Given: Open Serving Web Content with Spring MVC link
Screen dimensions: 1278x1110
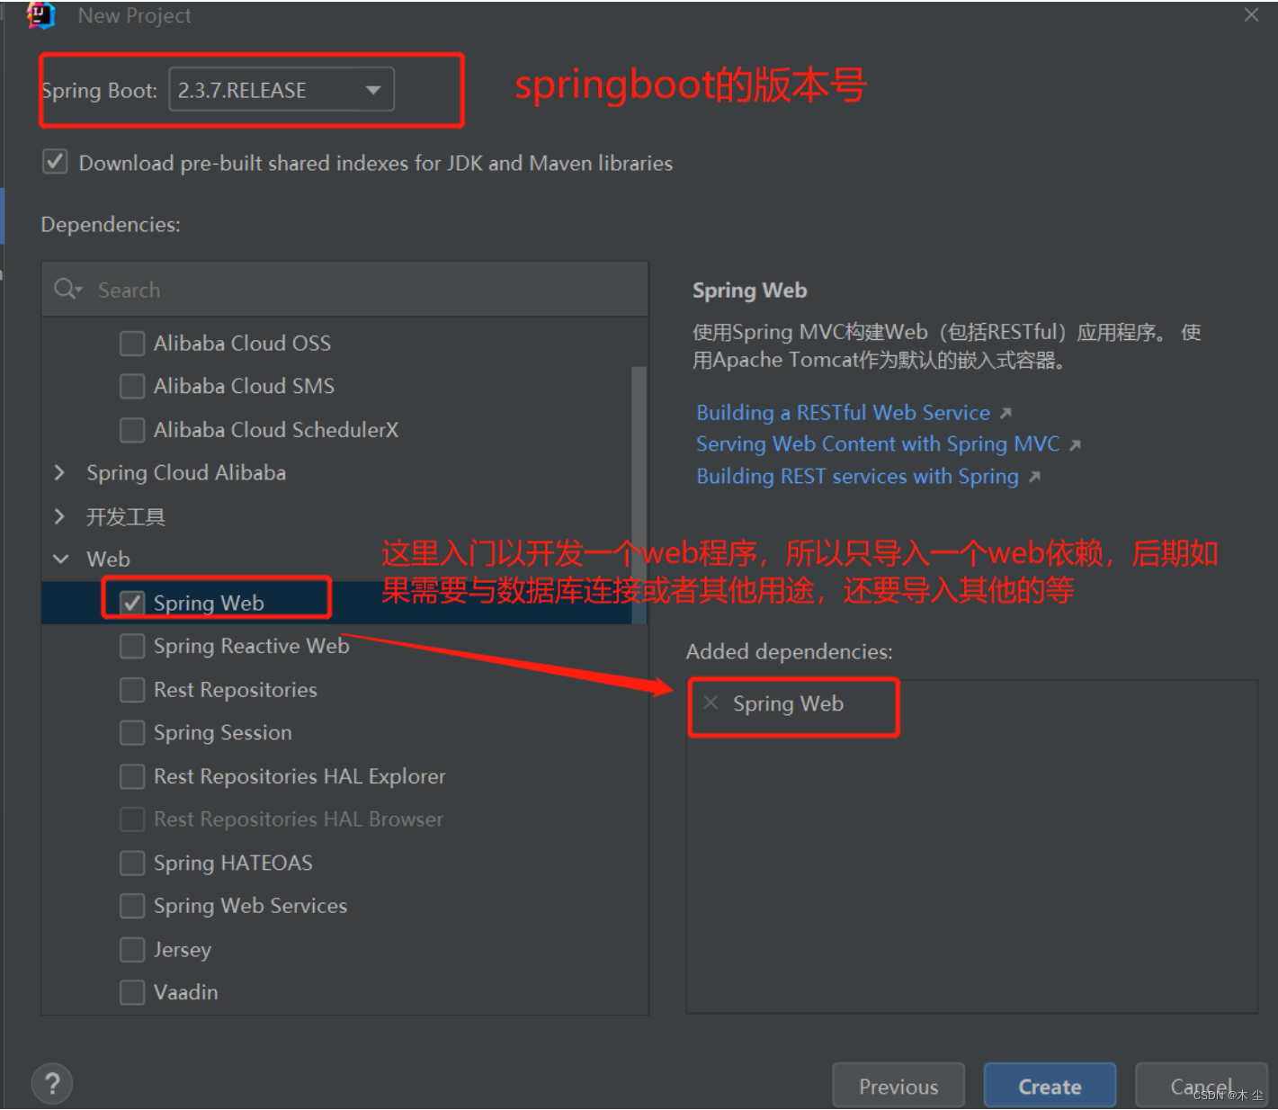Looking at the screenshot, I should click(878, 444).
